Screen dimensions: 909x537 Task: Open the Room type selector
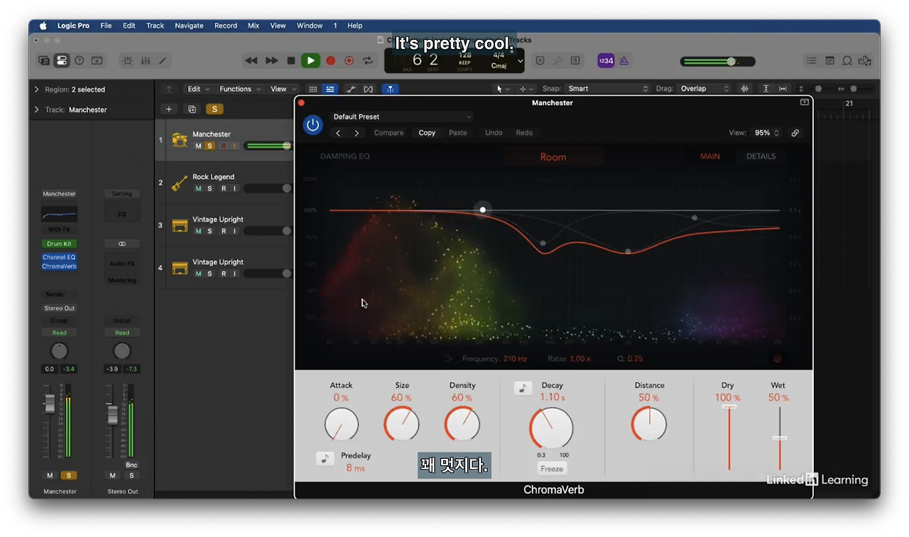553,157
